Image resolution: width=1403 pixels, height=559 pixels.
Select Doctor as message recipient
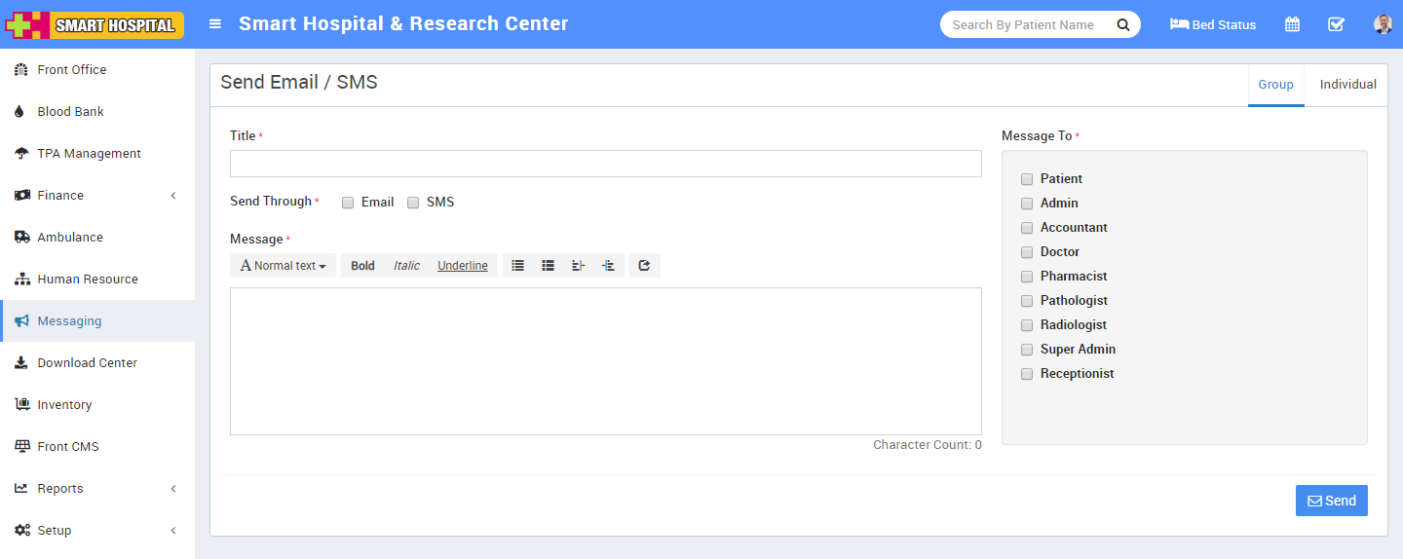(x=1027, y=252)
